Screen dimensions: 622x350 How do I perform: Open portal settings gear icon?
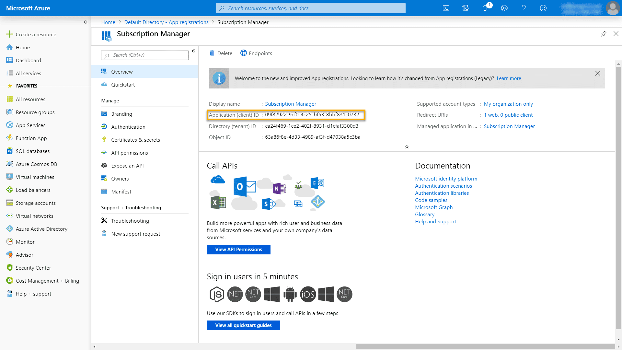[x=504, y=8]
